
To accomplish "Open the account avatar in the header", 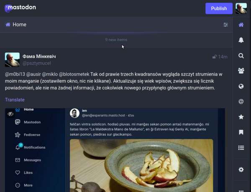I will coord(241,8).
